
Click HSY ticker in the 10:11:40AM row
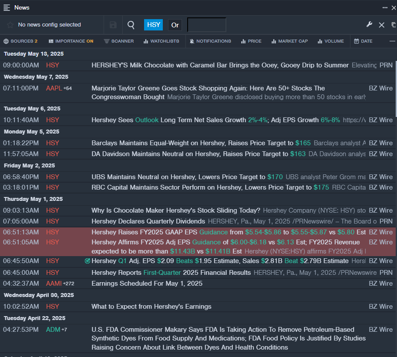[52, 120]
